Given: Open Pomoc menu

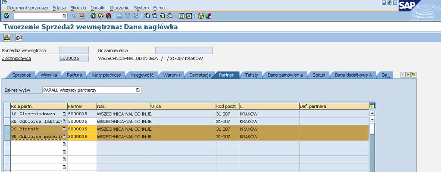Looking at the screenshot, I should click(x=160, y=8).
